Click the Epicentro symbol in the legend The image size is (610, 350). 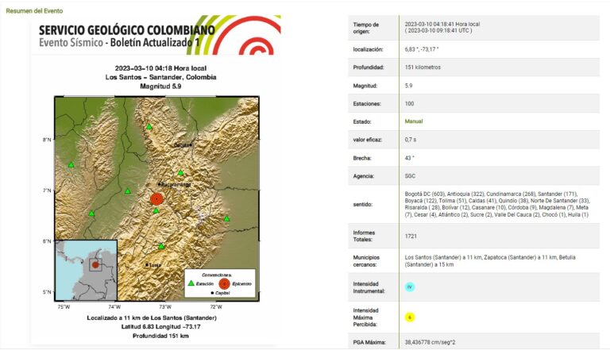[x=224, y=283]
